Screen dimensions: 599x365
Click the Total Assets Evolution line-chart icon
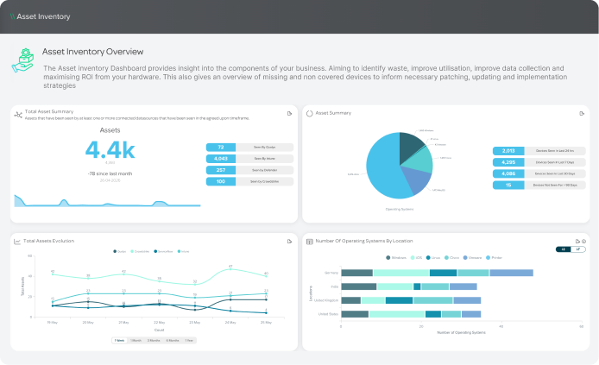[17, 242]
